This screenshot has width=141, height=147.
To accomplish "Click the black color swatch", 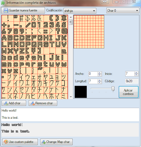I will pos(81,92).
